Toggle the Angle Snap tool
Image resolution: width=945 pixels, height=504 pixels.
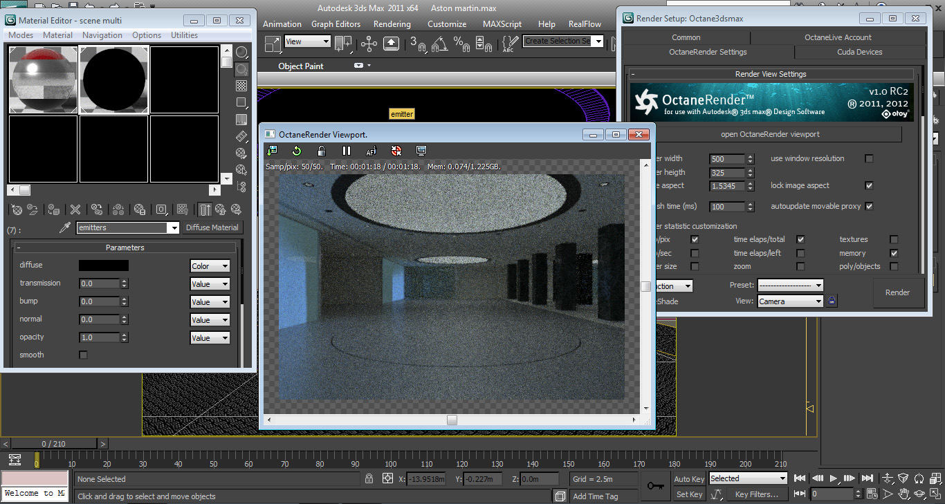(x=439, y=44)
